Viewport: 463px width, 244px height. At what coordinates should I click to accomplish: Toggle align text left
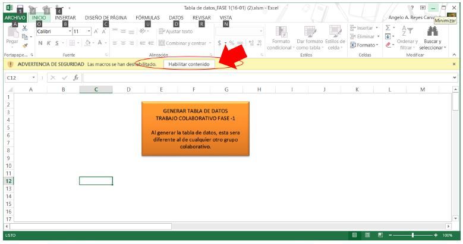[115, 43]
